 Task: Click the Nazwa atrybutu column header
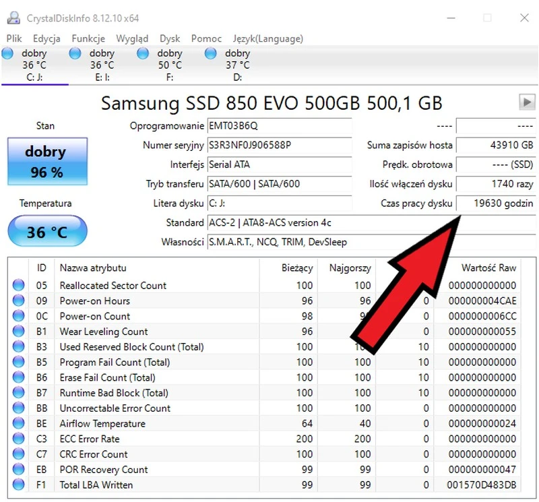93,268
